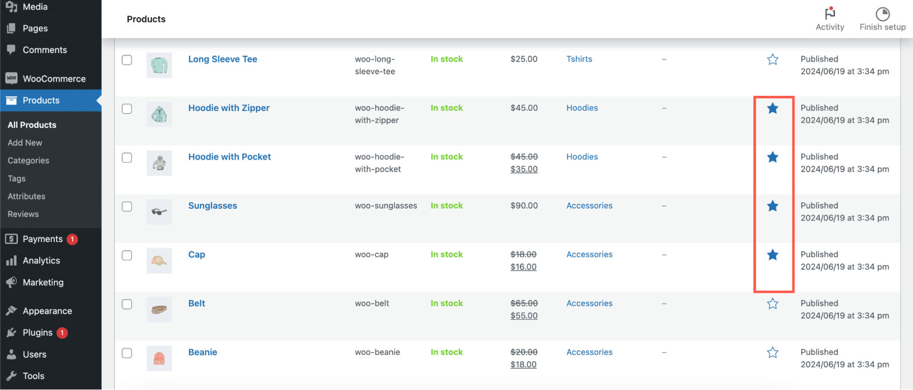913x390 pixels.
Task: Tick the checkbox for Sunglasses
Action: (127, 207)
